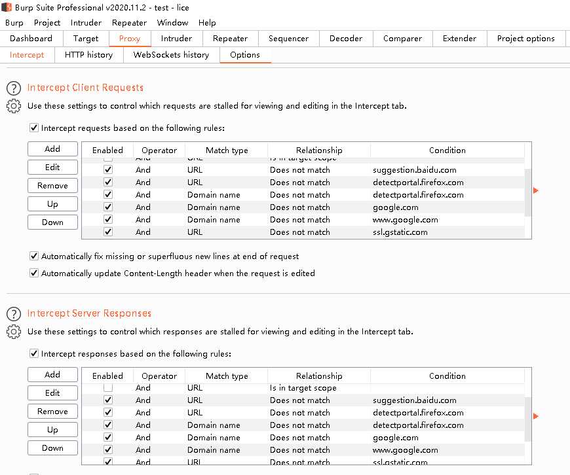
Task: Click orange arrow beside client requests table
Action: pos(535,190)
